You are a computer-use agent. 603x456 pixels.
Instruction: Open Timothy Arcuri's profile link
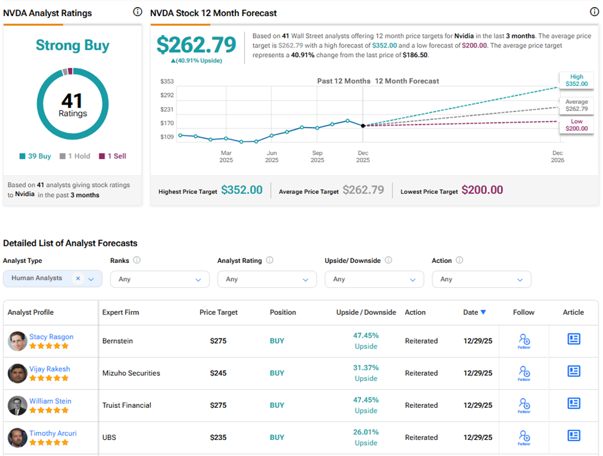click(53, 433)
